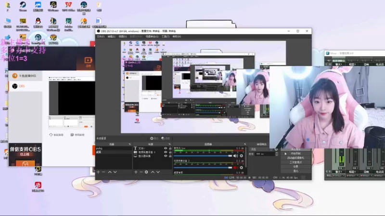Image resolution: width=385 pixels, height=216 pixels.
Task: Add a new source with plus icon
Action: click(x=136, y=172)
